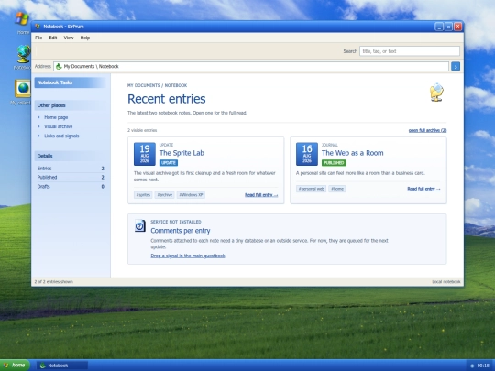Read full entry for The Sprite Lab
The width and height of the screenshot is (495, 371).
(x=261, y=195)
